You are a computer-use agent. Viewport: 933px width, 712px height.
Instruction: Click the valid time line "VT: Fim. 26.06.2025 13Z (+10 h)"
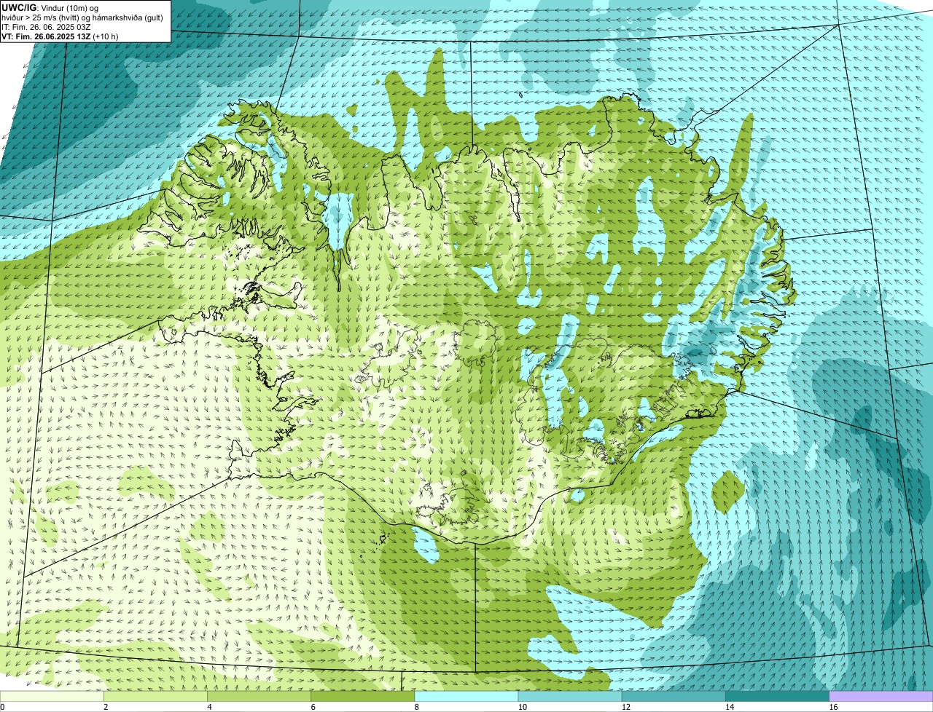pos(60,36)
